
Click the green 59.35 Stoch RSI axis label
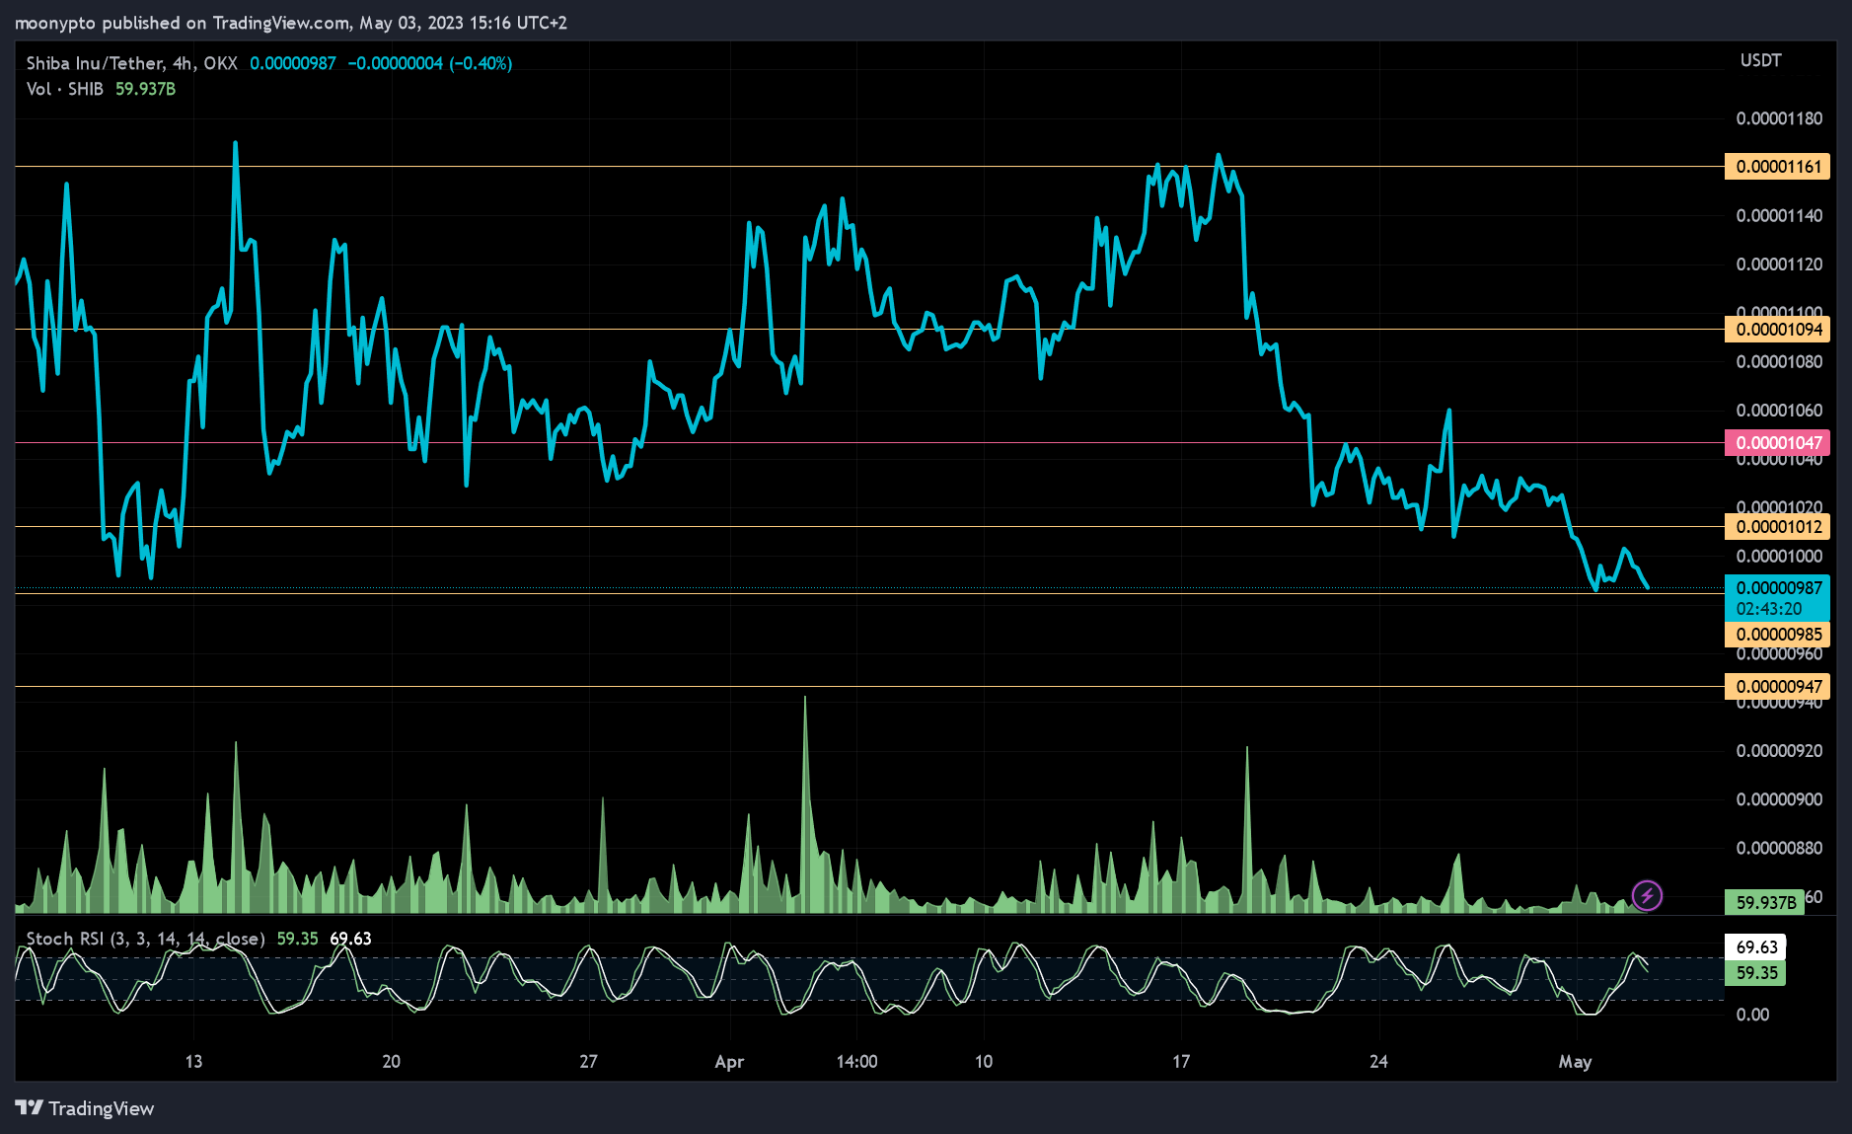(x=1755, y=972)
